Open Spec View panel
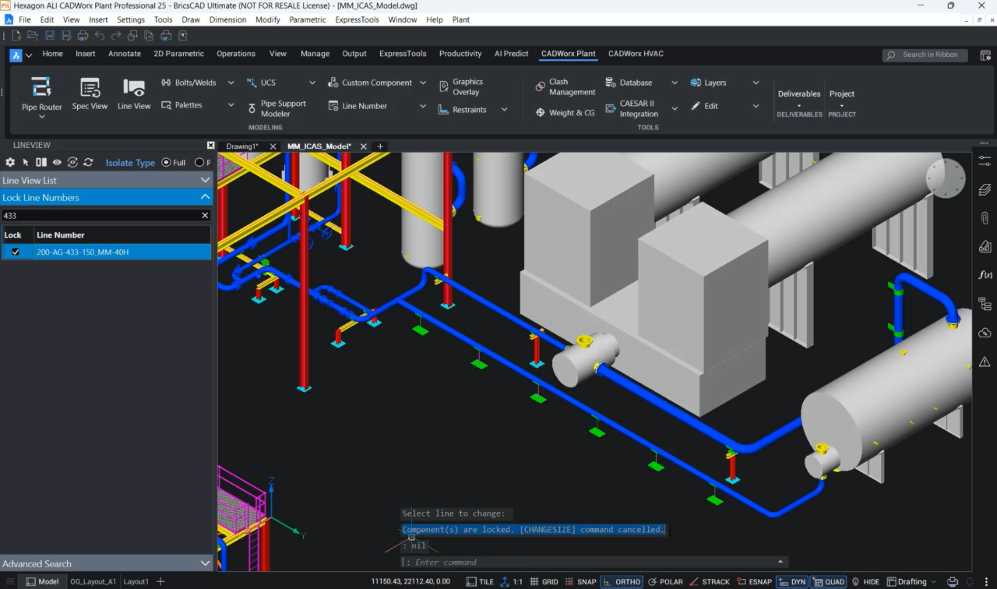 (90, 94)
